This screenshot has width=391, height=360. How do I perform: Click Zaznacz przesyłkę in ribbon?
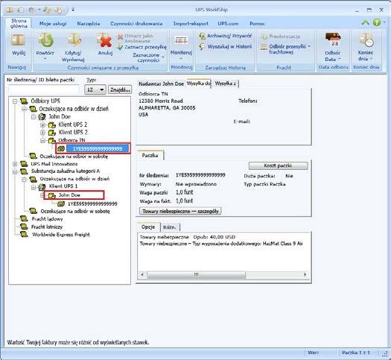click(x=142, y=47)
